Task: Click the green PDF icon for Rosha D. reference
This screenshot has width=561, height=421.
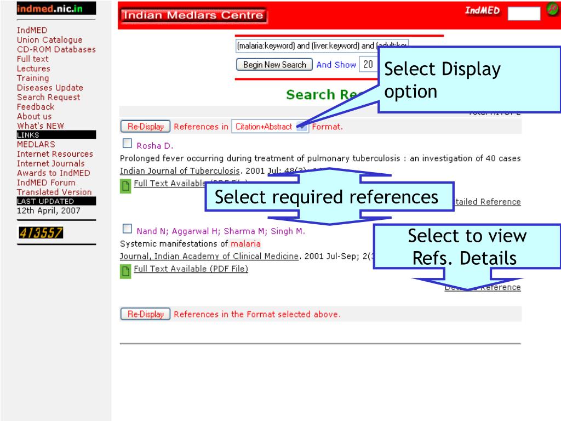Action: [x=125, y=186]
